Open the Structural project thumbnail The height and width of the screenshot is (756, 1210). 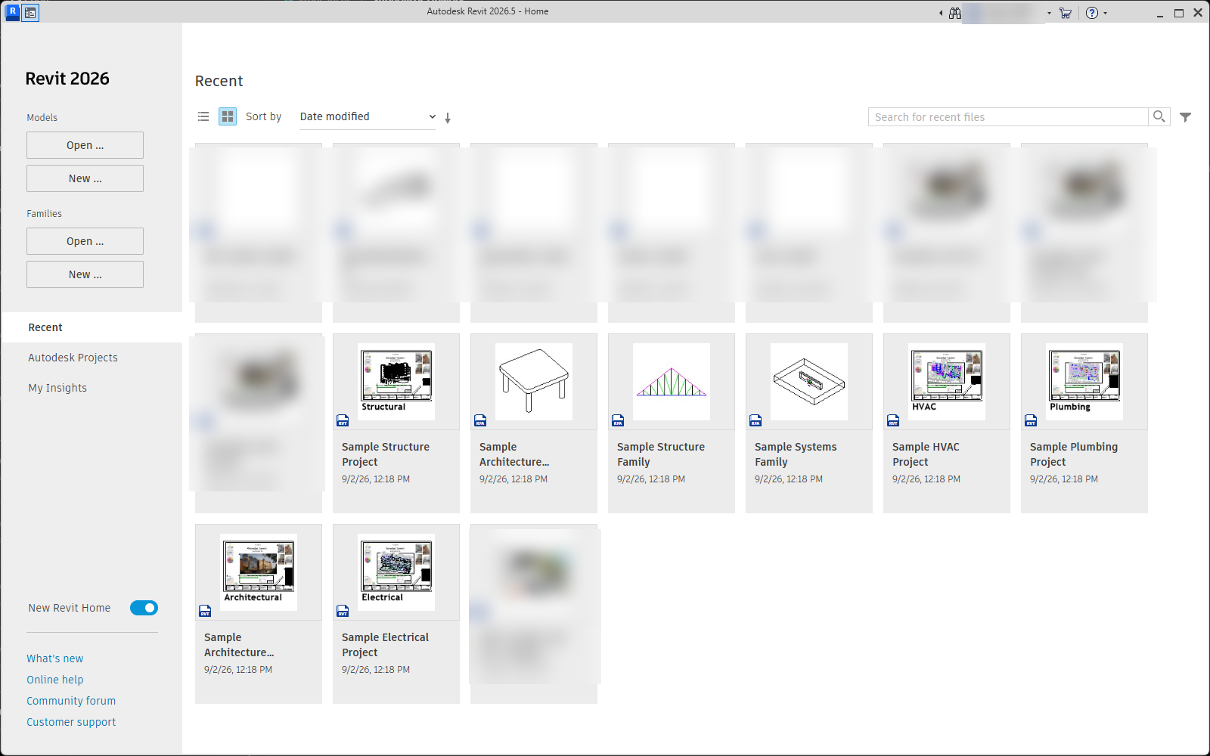tap(396, 382)
